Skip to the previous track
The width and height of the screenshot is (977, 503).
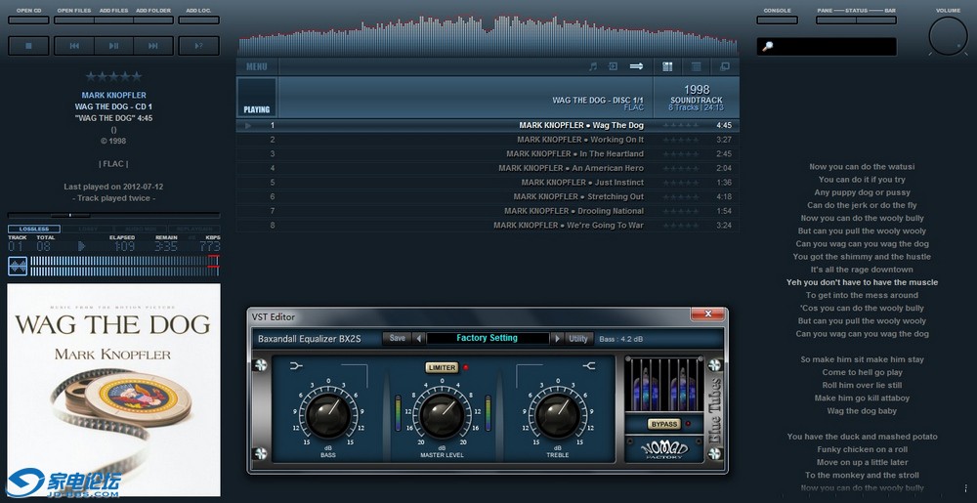(x=74, y=46)
